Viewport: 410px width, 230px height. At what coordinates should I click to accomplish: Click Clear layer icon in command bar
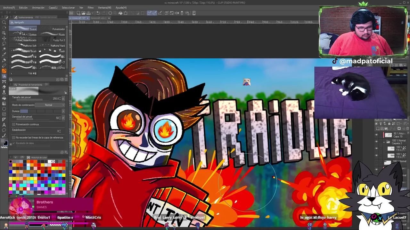[x=110, y=13]
